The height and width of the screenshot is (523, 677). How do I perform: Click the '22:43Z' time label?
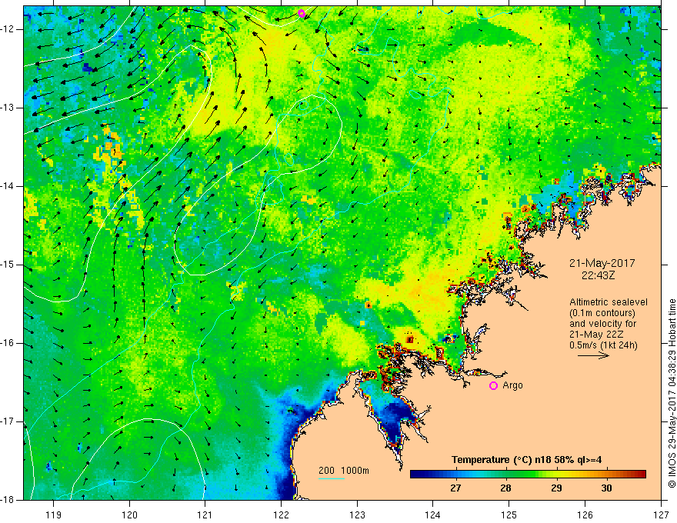(x=598, y=275)
